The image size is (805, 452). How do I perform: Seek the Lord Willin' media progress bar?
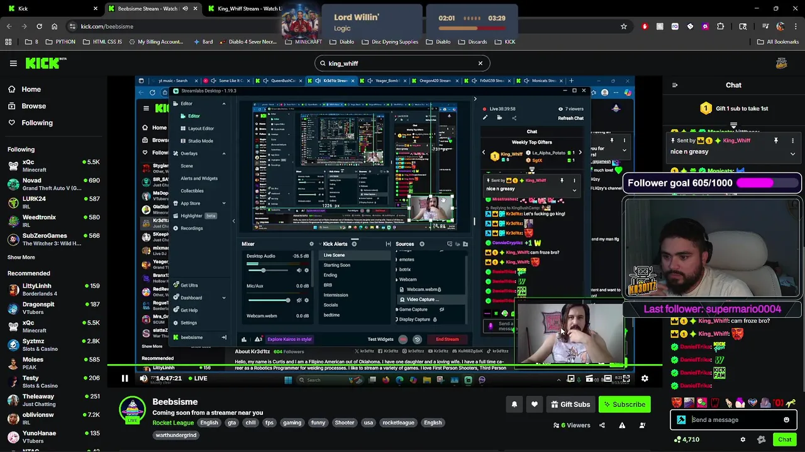tap(472, 28)
